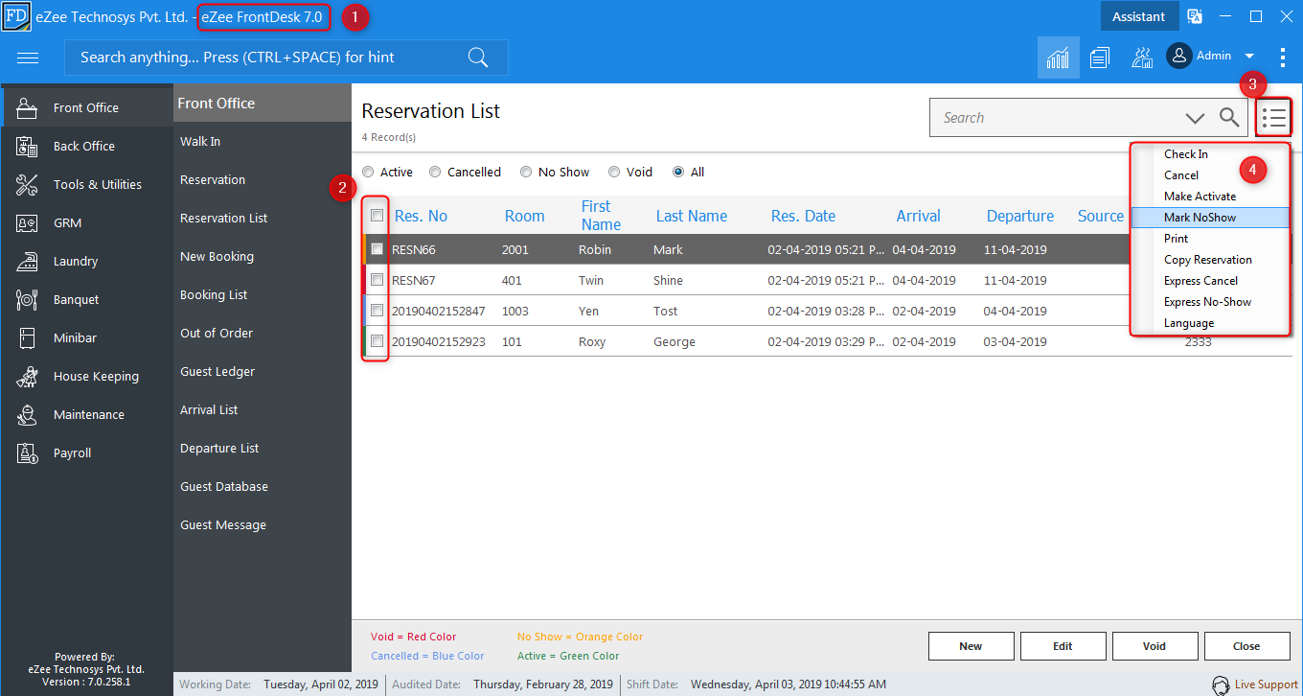The image size is (1303, 696).
Task: Open House Keeping module icon
Action: tap(27, 376)
